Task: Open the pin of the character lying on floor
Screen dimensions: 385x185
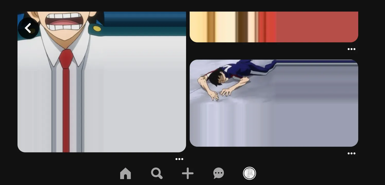Action: coord(274,103)
